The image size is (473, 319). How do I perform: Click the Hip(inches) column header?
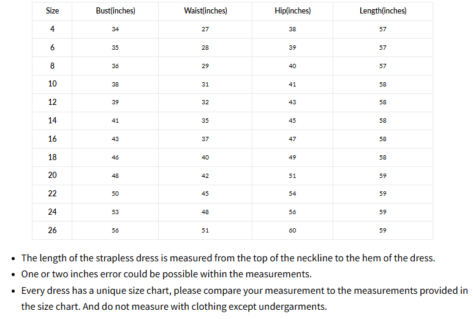[292, 11]
